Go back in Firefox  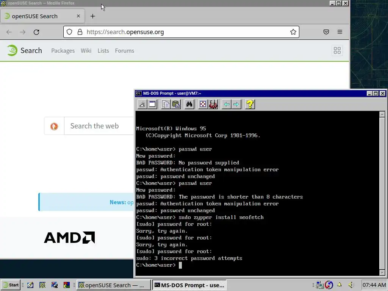click(9, 32)
